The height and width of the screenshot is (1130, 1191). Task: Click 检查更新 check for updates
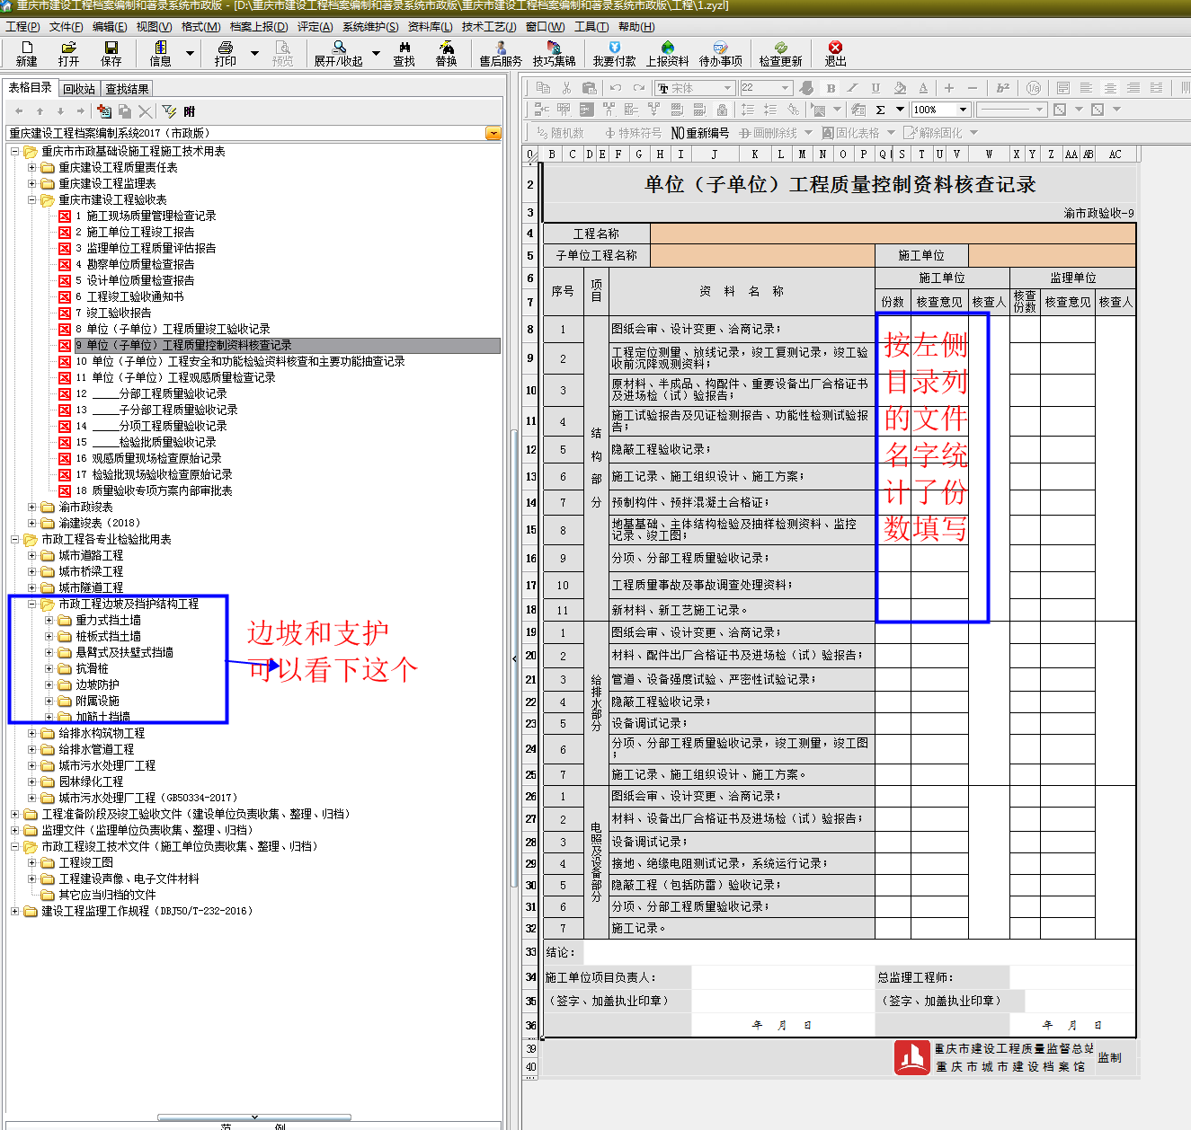[780, 54]
